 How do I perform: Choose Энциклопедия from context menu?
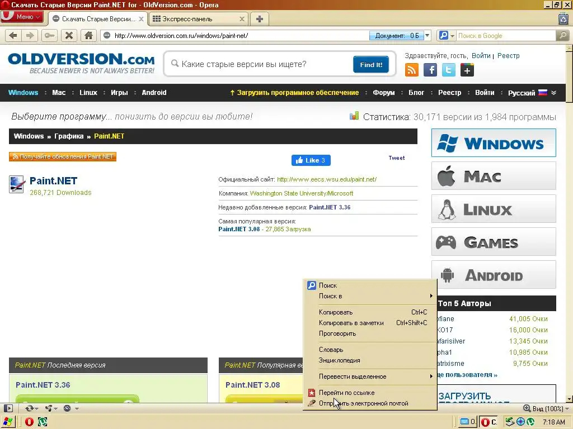[370, 360]
